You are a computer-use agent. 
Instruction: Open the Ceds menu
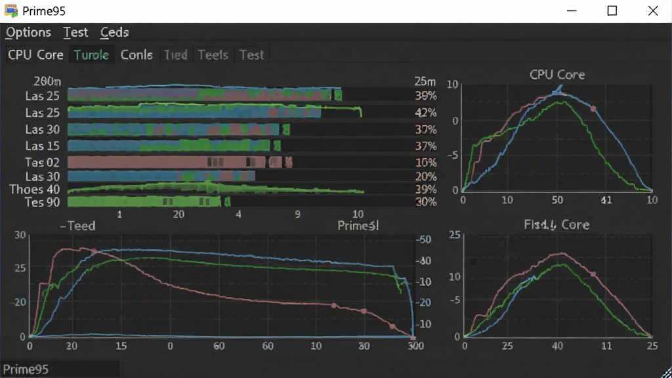pyautogui.click(x=114, y=33)
